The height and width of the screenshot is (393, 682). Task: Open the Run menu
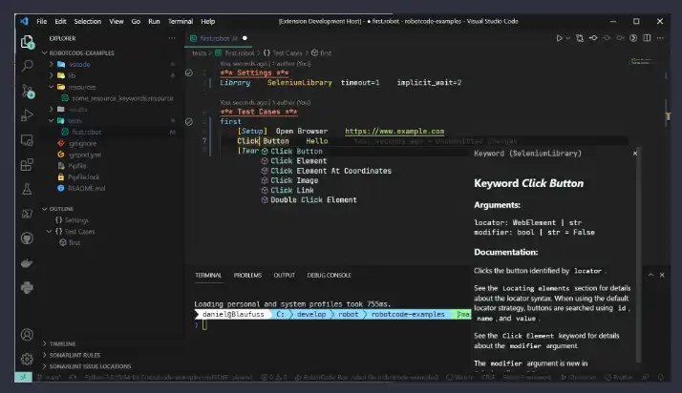(154, 21)
